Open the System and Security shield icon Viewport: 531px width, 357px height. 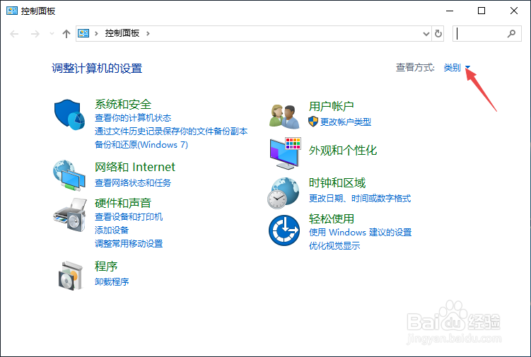[x=69, y=115]
